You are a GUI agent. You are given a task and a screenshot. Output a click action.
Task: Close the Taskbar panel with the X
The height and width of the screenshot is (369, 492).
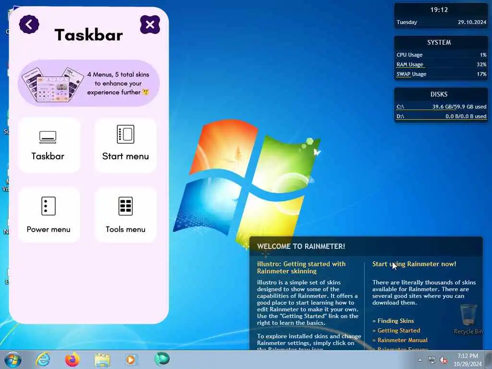[150, 25]
